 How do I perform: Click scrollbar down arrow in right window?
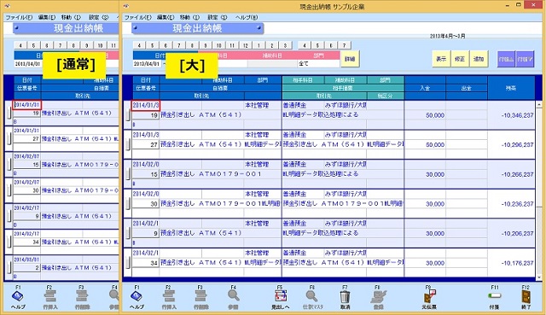(539, 277)
